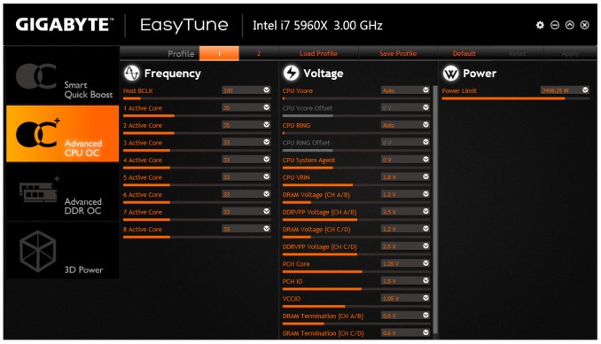Expand DRAM Termination (CH A/B) dropdown
601x344 pixels.
click(425, 316)
